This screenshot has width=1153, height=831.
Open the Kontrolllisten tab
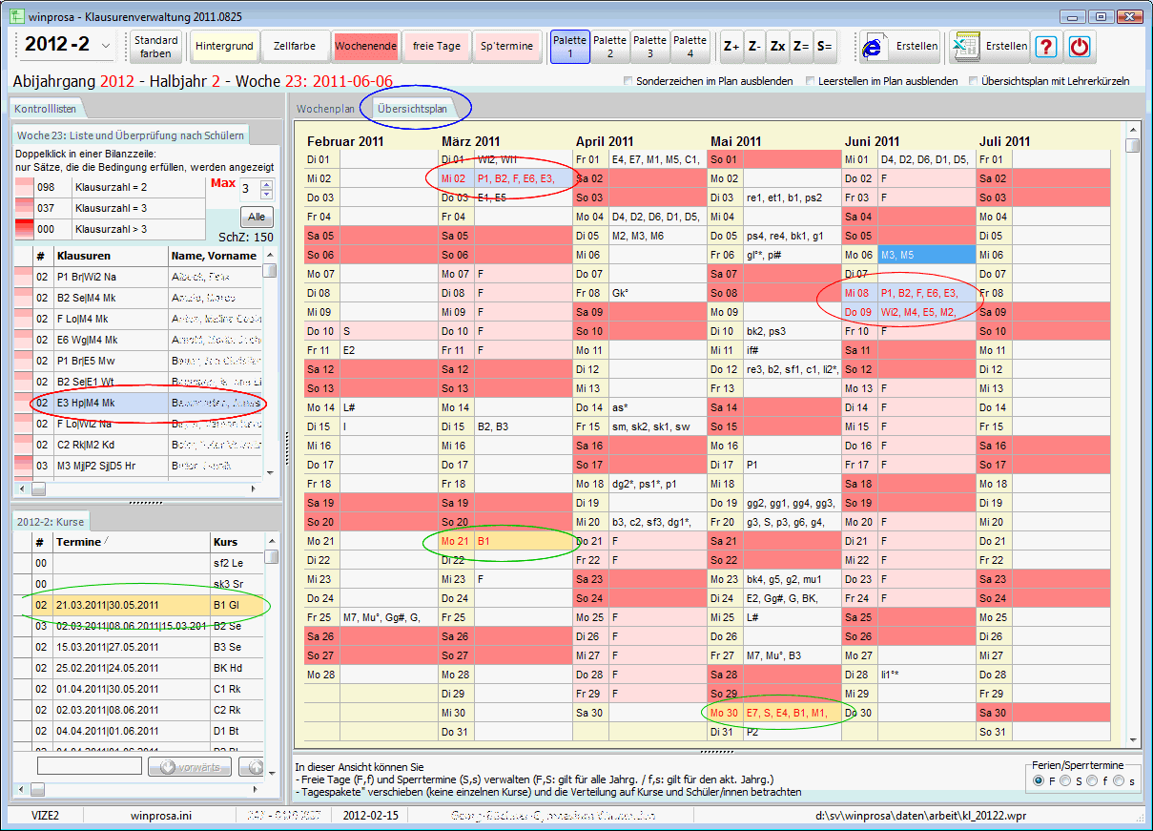[x=45, y=109]
